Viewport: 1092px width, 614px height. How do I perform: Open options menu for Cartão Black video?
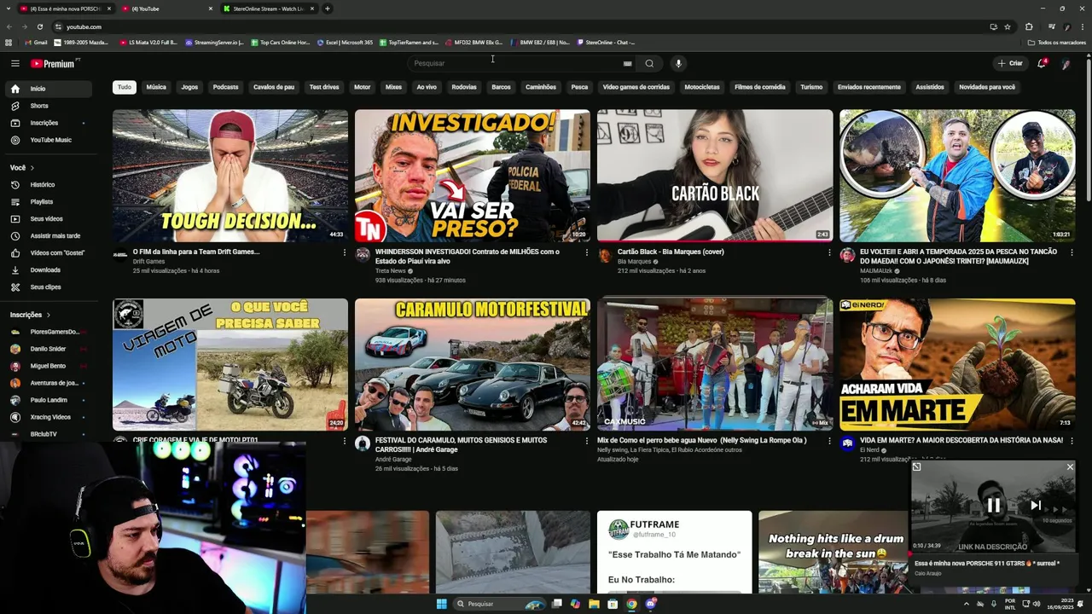[829, 252]
